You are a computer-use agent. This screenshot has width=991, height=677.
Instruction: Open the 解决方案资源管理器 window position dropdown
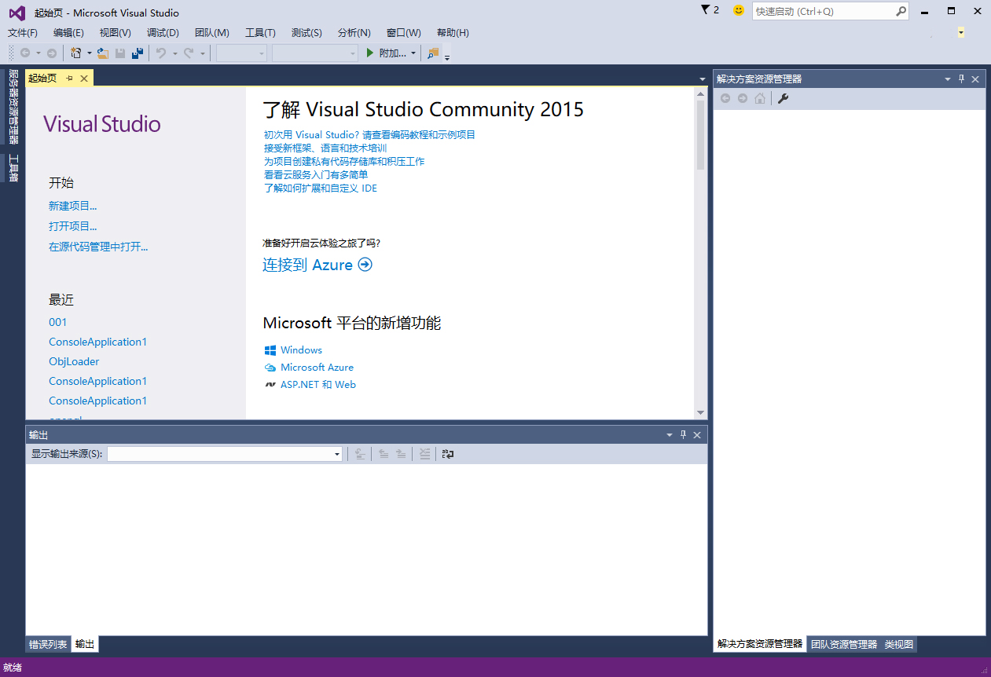(x=948, y=79)
